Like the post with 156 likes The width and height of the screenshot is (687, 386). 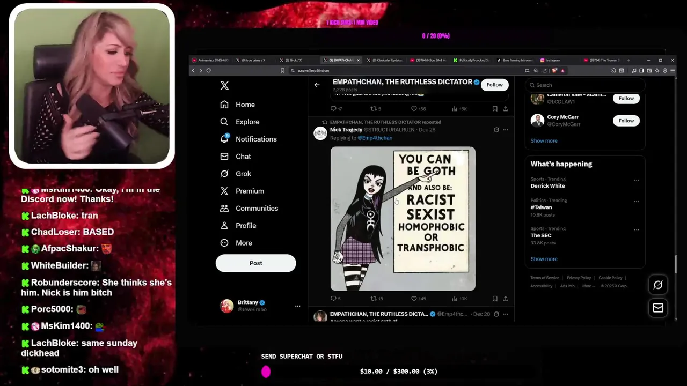[x=418, y=109]
